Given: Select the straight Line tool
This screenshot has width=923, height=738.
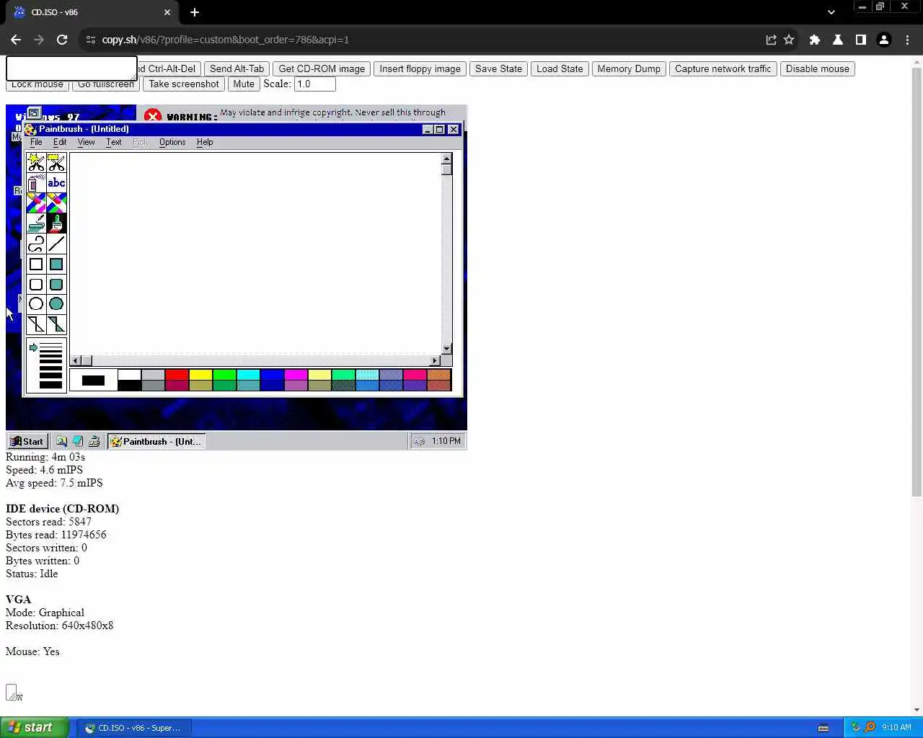Looking at the screenshot, I should pos(56,244).
